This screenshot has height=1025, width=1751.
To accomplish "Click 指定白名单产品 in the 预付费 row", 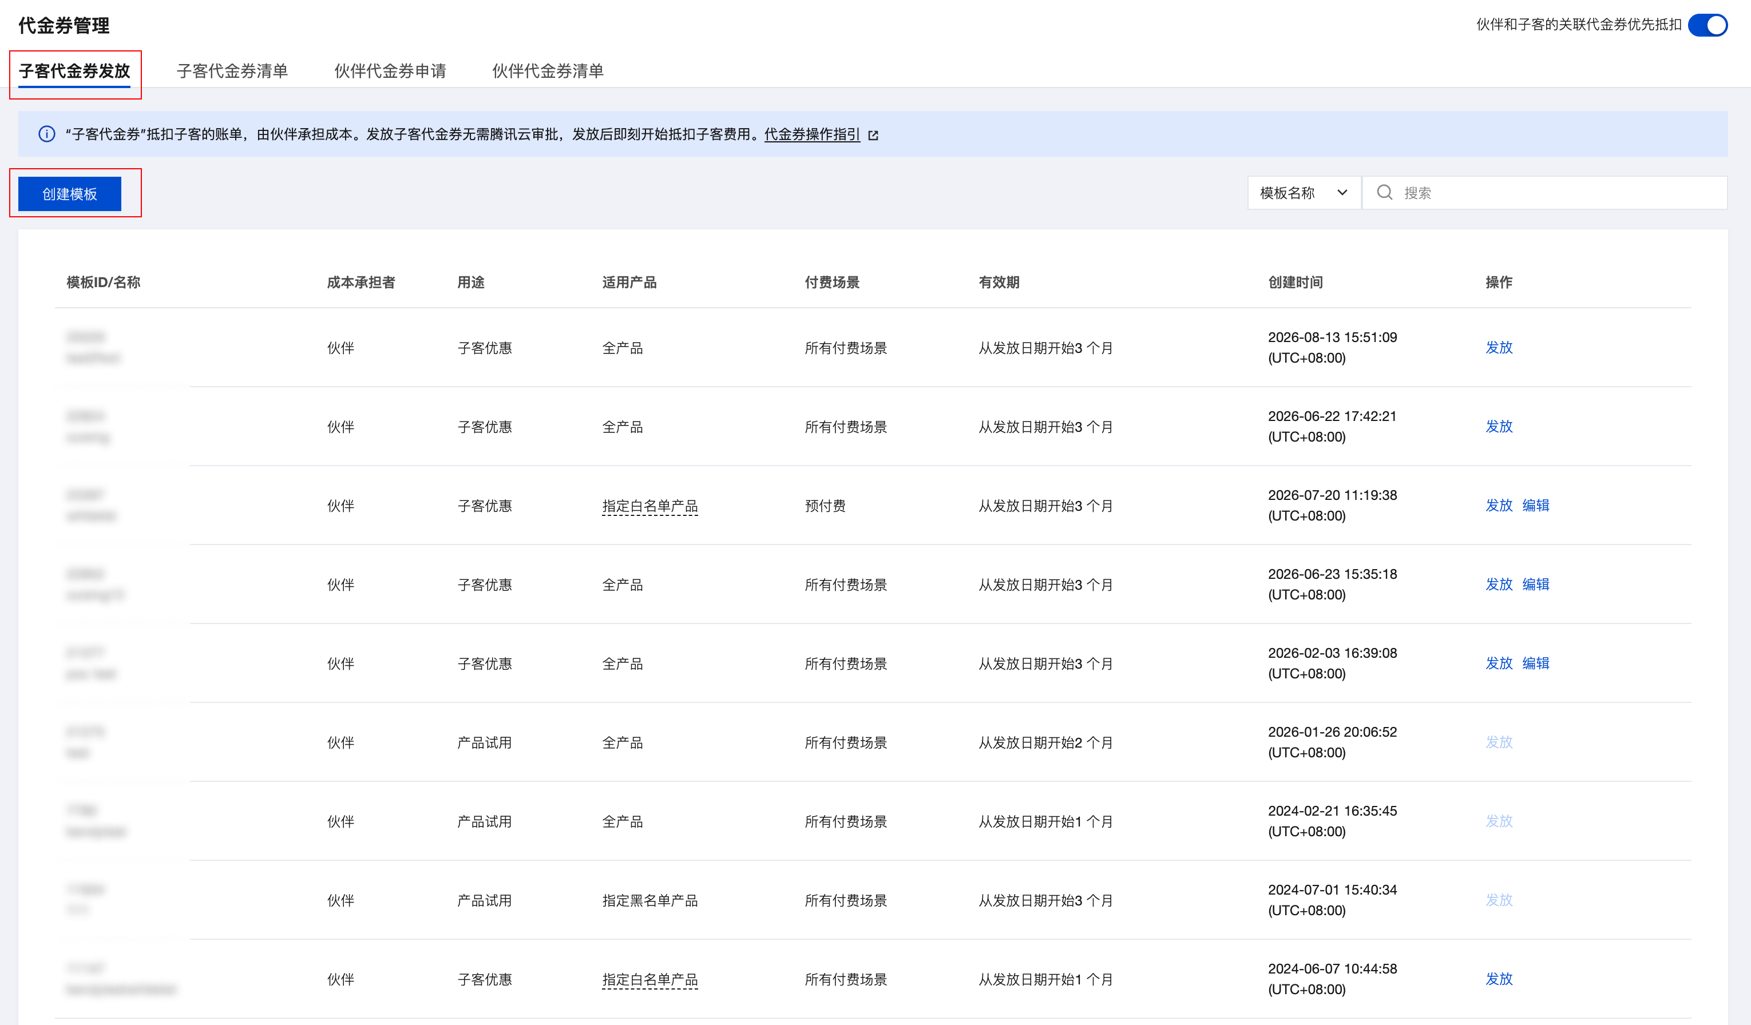I will click(649, 506).
